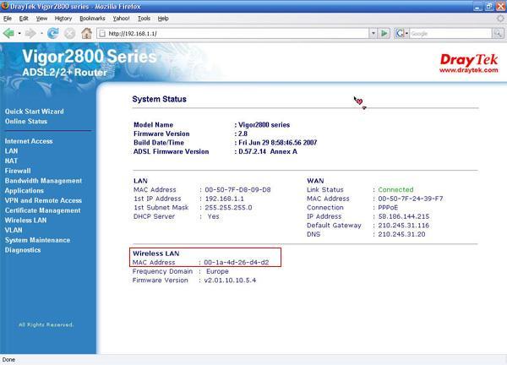The image size is (507, 365).
Task: Select wireless MAC 00-1a-4d-26-d4-d2
Action: 237,263
